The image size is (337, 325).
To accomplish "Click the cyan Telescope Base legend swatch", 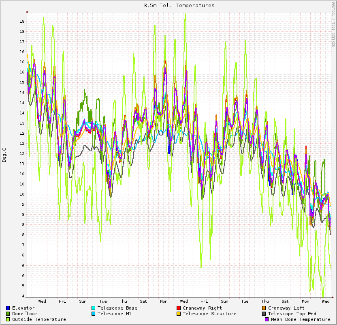I will pyautogui.click(x=94, y=308).
